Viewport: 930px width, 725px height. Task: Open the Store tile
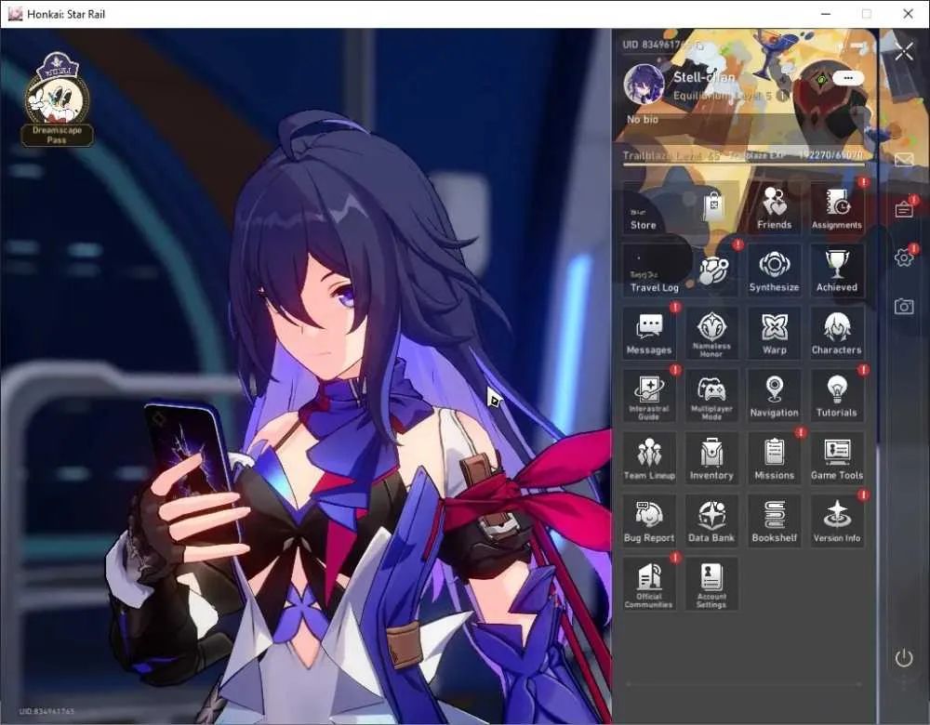pyautogui.click(x=680, y=207)
